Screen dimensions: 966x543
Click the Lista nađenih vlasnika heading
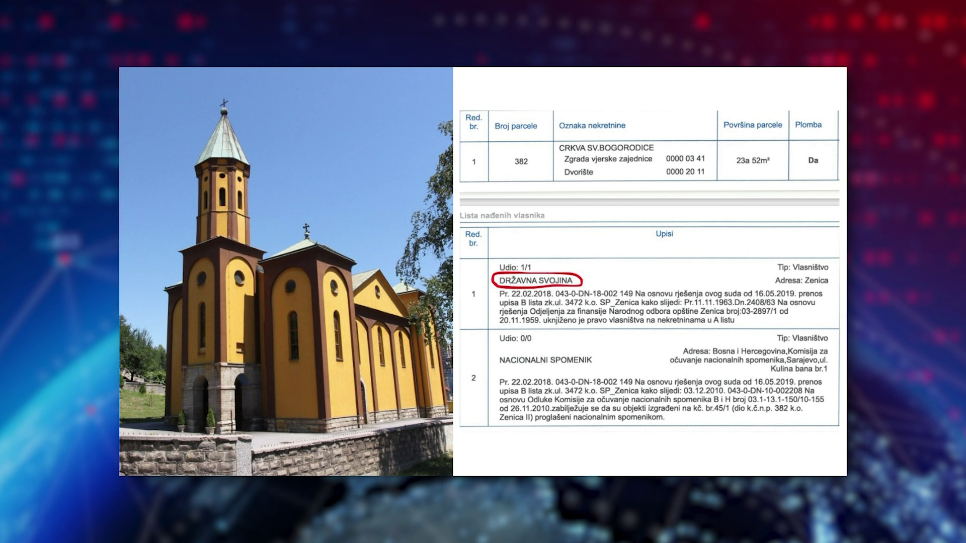502,215
